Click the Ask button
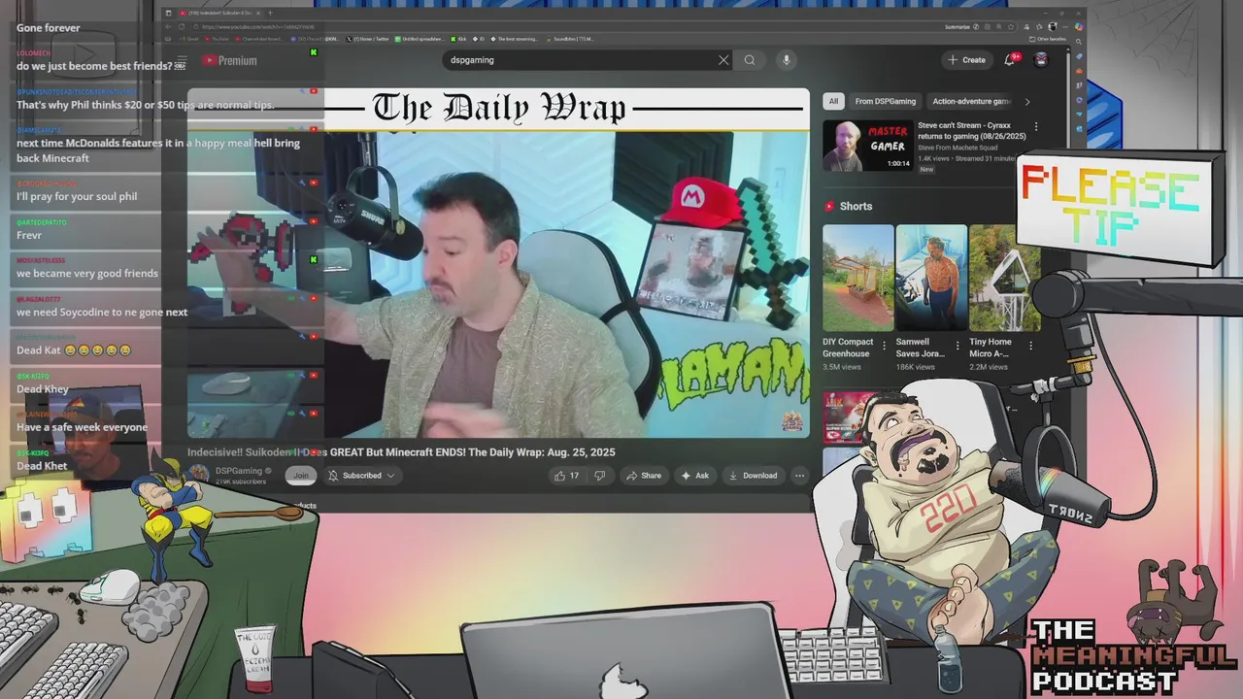The image size is (1243, 699). [695, 476]
